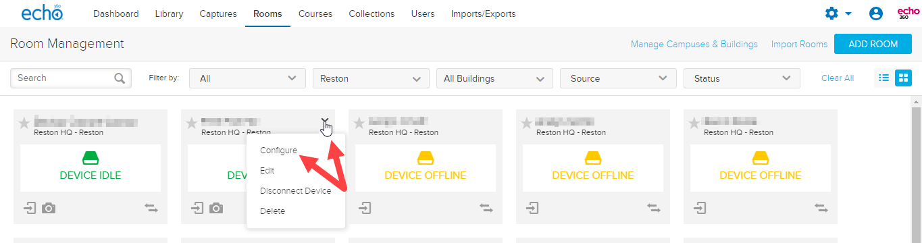Click the magnifier search icon
The width and height of the screenshot is (922, 243).
pyautogui.click(x=120, y=78)
